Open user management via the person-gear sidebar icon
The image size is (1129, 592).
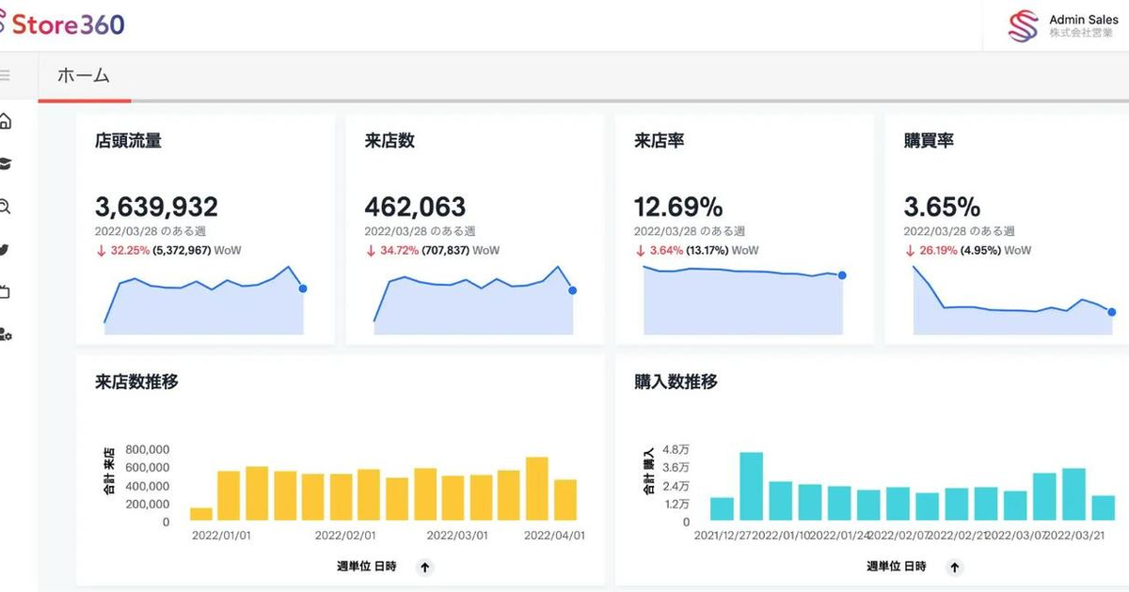point(6,334)
